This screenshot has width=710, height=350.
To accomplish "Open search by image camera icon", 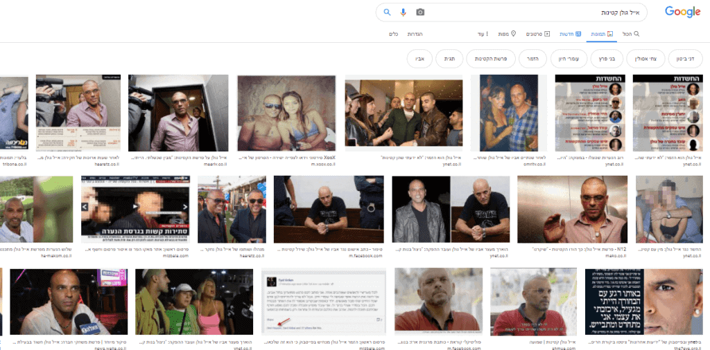I will [420, 12].
